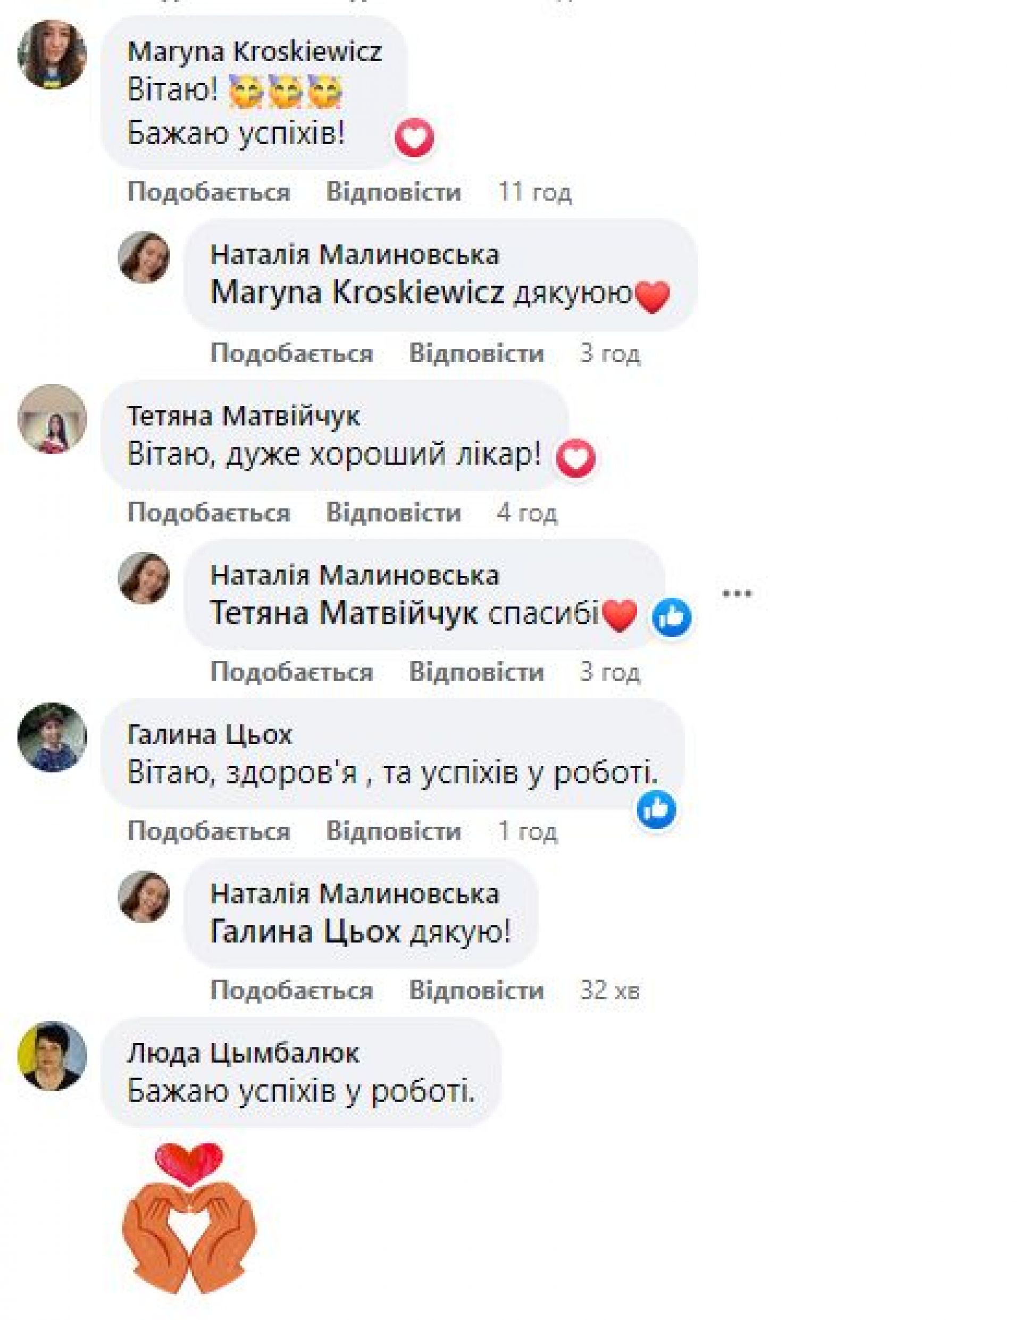Click heart hands sticker under Люда Цымбалюк's comment
This screenshot has height=1320, width=1021.
pos(189,1218)
